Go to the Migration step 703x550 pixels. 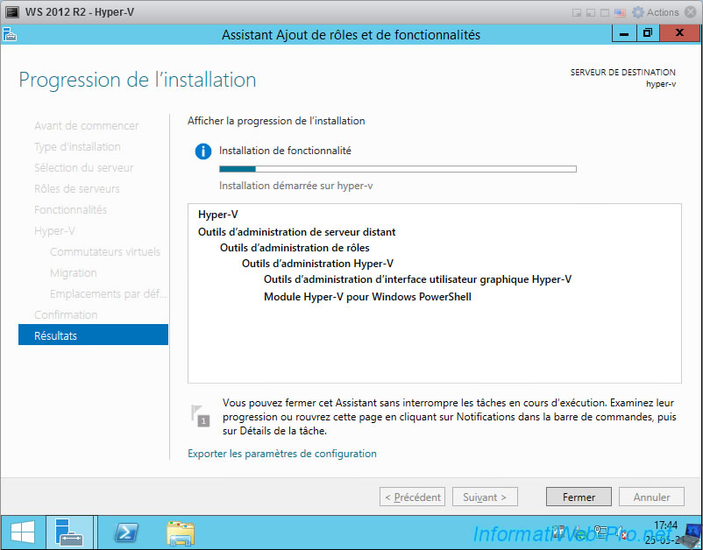[x=73, y=272]
